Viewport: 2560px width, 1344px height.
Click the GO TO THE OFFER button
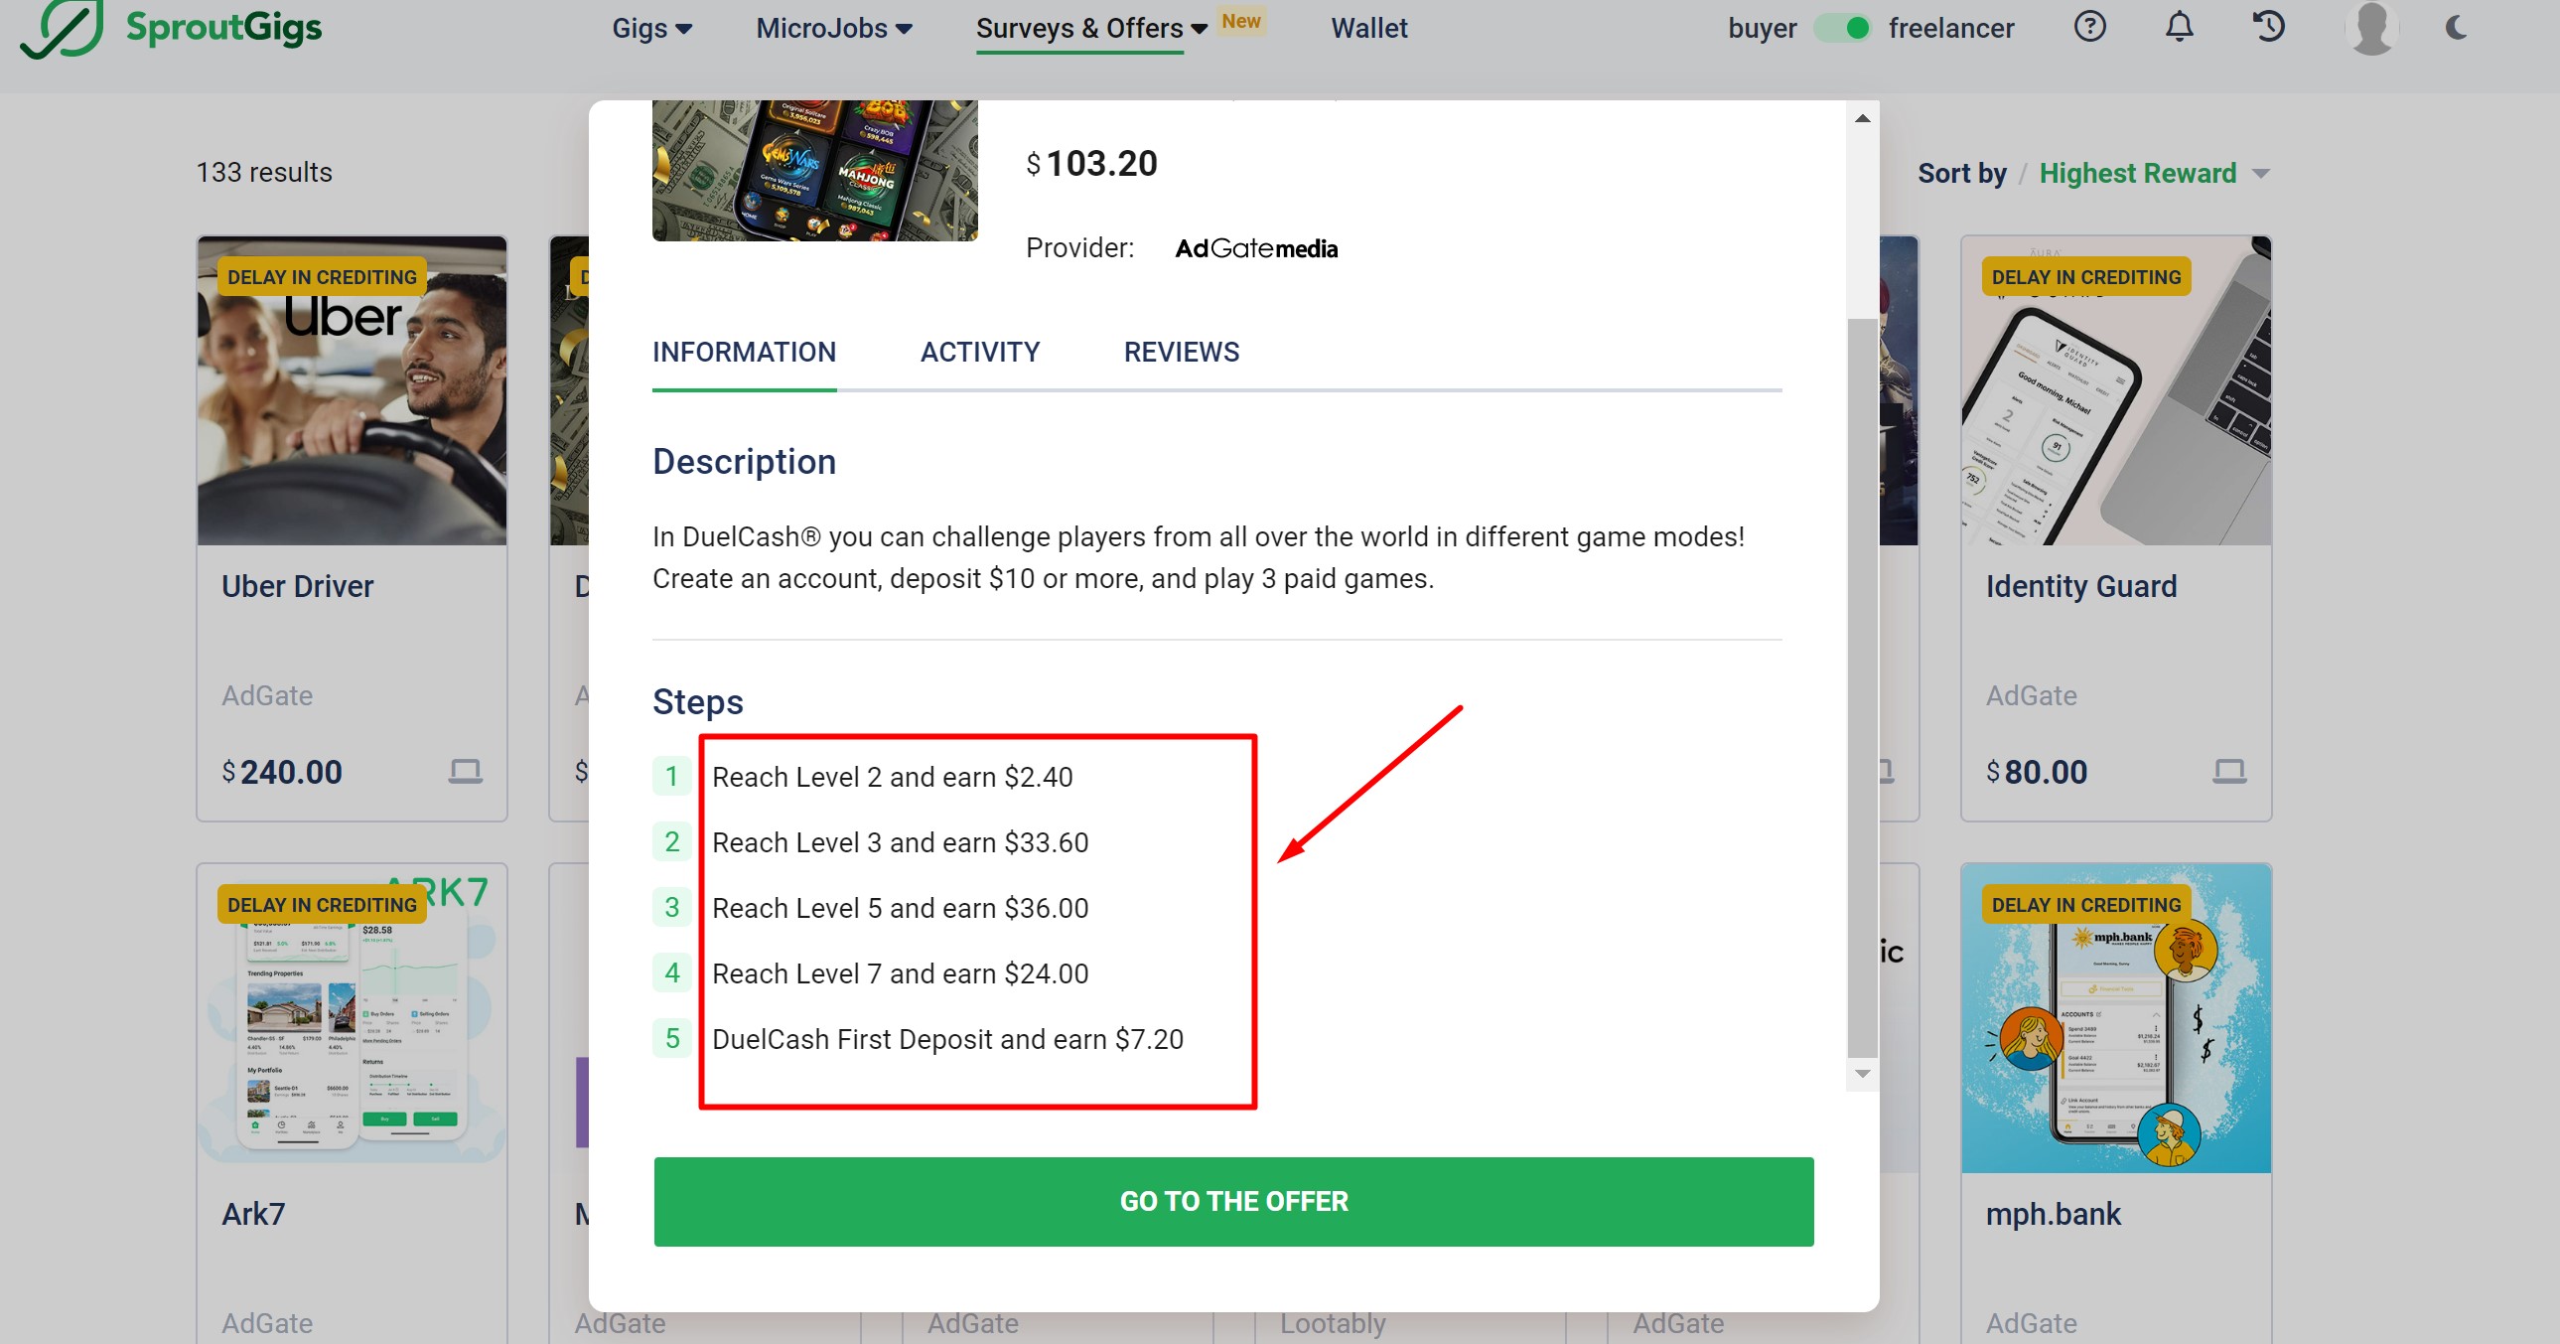pos(1233,1201)
